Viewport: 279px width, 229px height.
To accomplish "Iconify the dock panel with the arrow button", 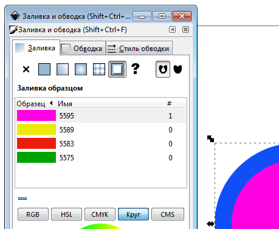I will point(173,30).
